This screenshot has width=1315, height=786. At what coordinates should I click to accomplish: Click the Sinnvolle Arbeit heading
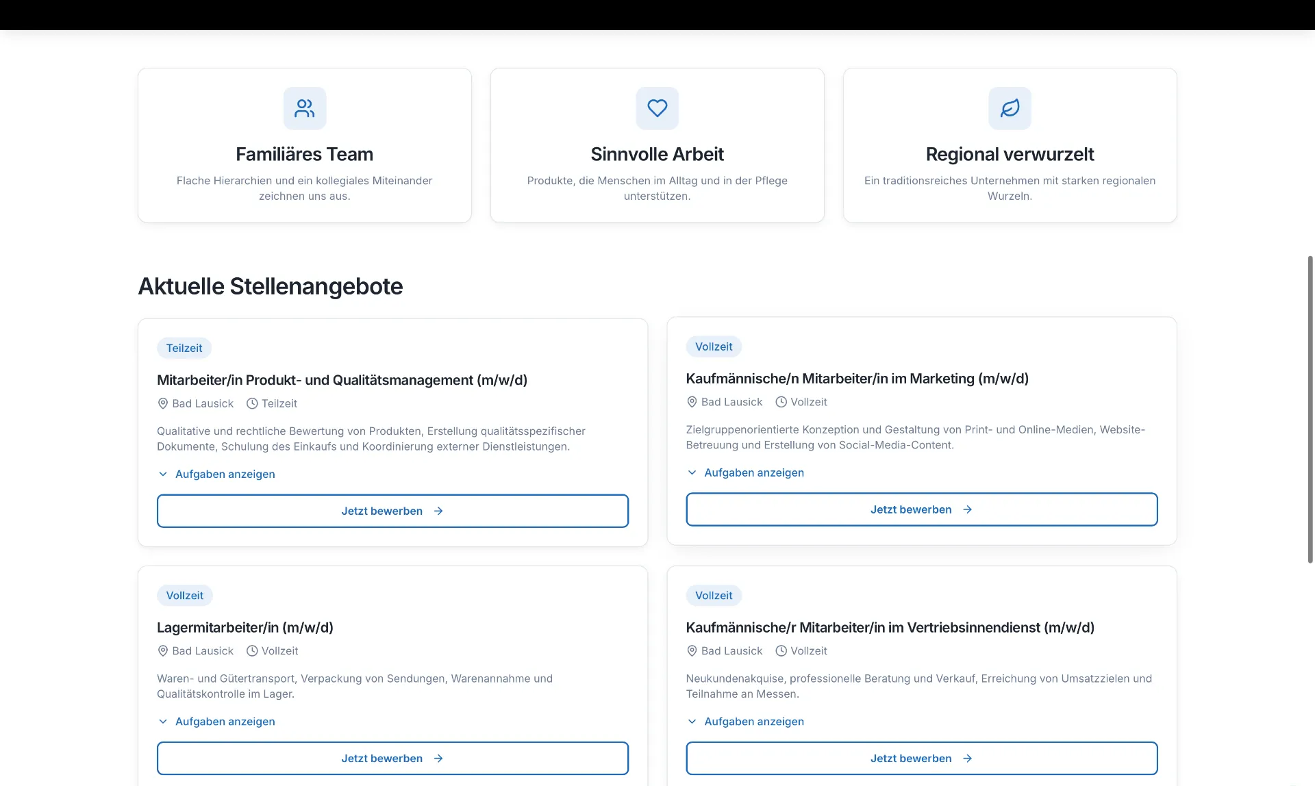coord(657,154)
